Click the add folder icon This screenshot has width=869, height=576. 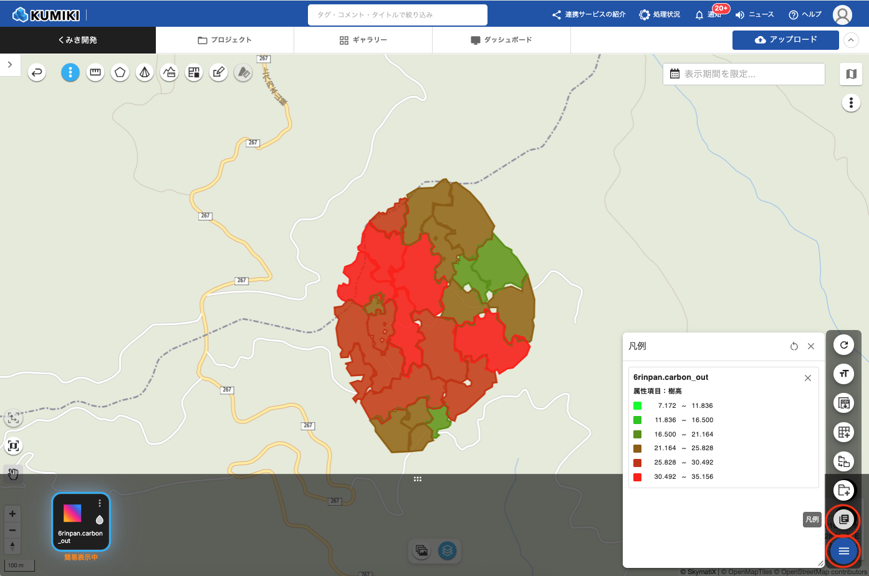coord(844,490)
